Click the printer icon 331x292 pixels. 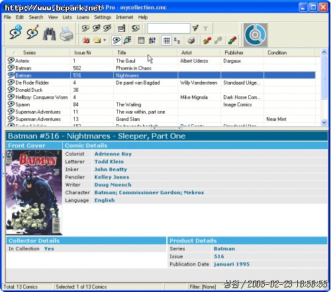point(66,34)
